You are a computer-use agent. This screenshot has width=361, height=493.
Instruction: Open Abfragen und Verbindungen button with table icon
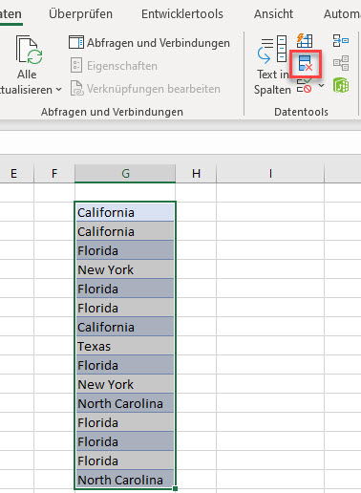coord(149,43)
